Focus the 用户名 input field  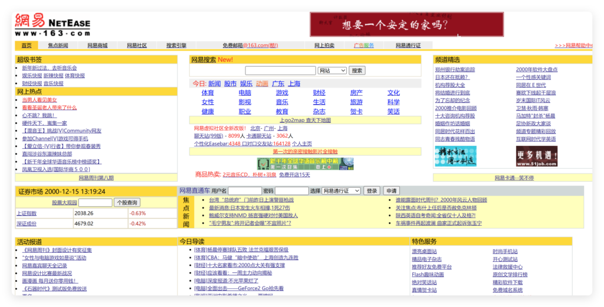tap(245, 191)
